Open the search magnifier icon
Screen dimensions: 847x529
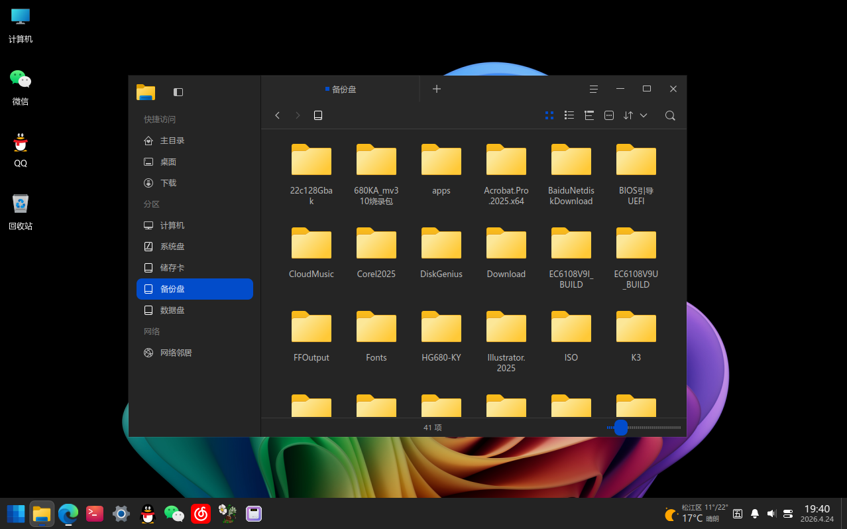point(669,115)
